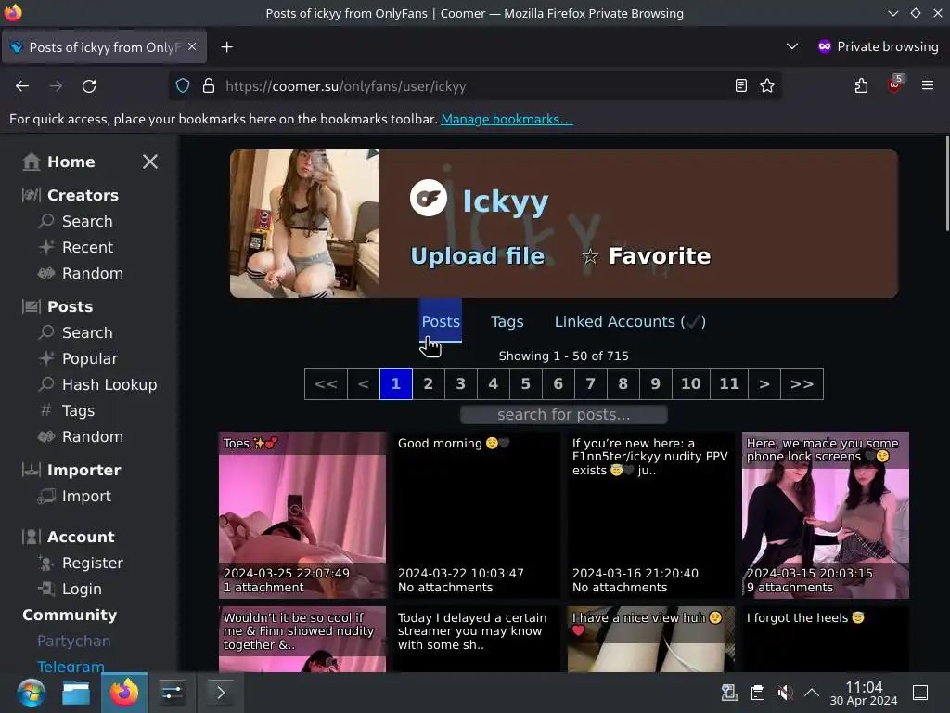Close the sidebar with X icon
Screen dimensions: 950x713
[149, 162]
